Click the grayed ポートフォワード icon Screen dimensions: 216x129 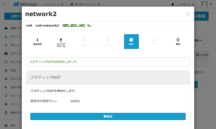point(84,42)
